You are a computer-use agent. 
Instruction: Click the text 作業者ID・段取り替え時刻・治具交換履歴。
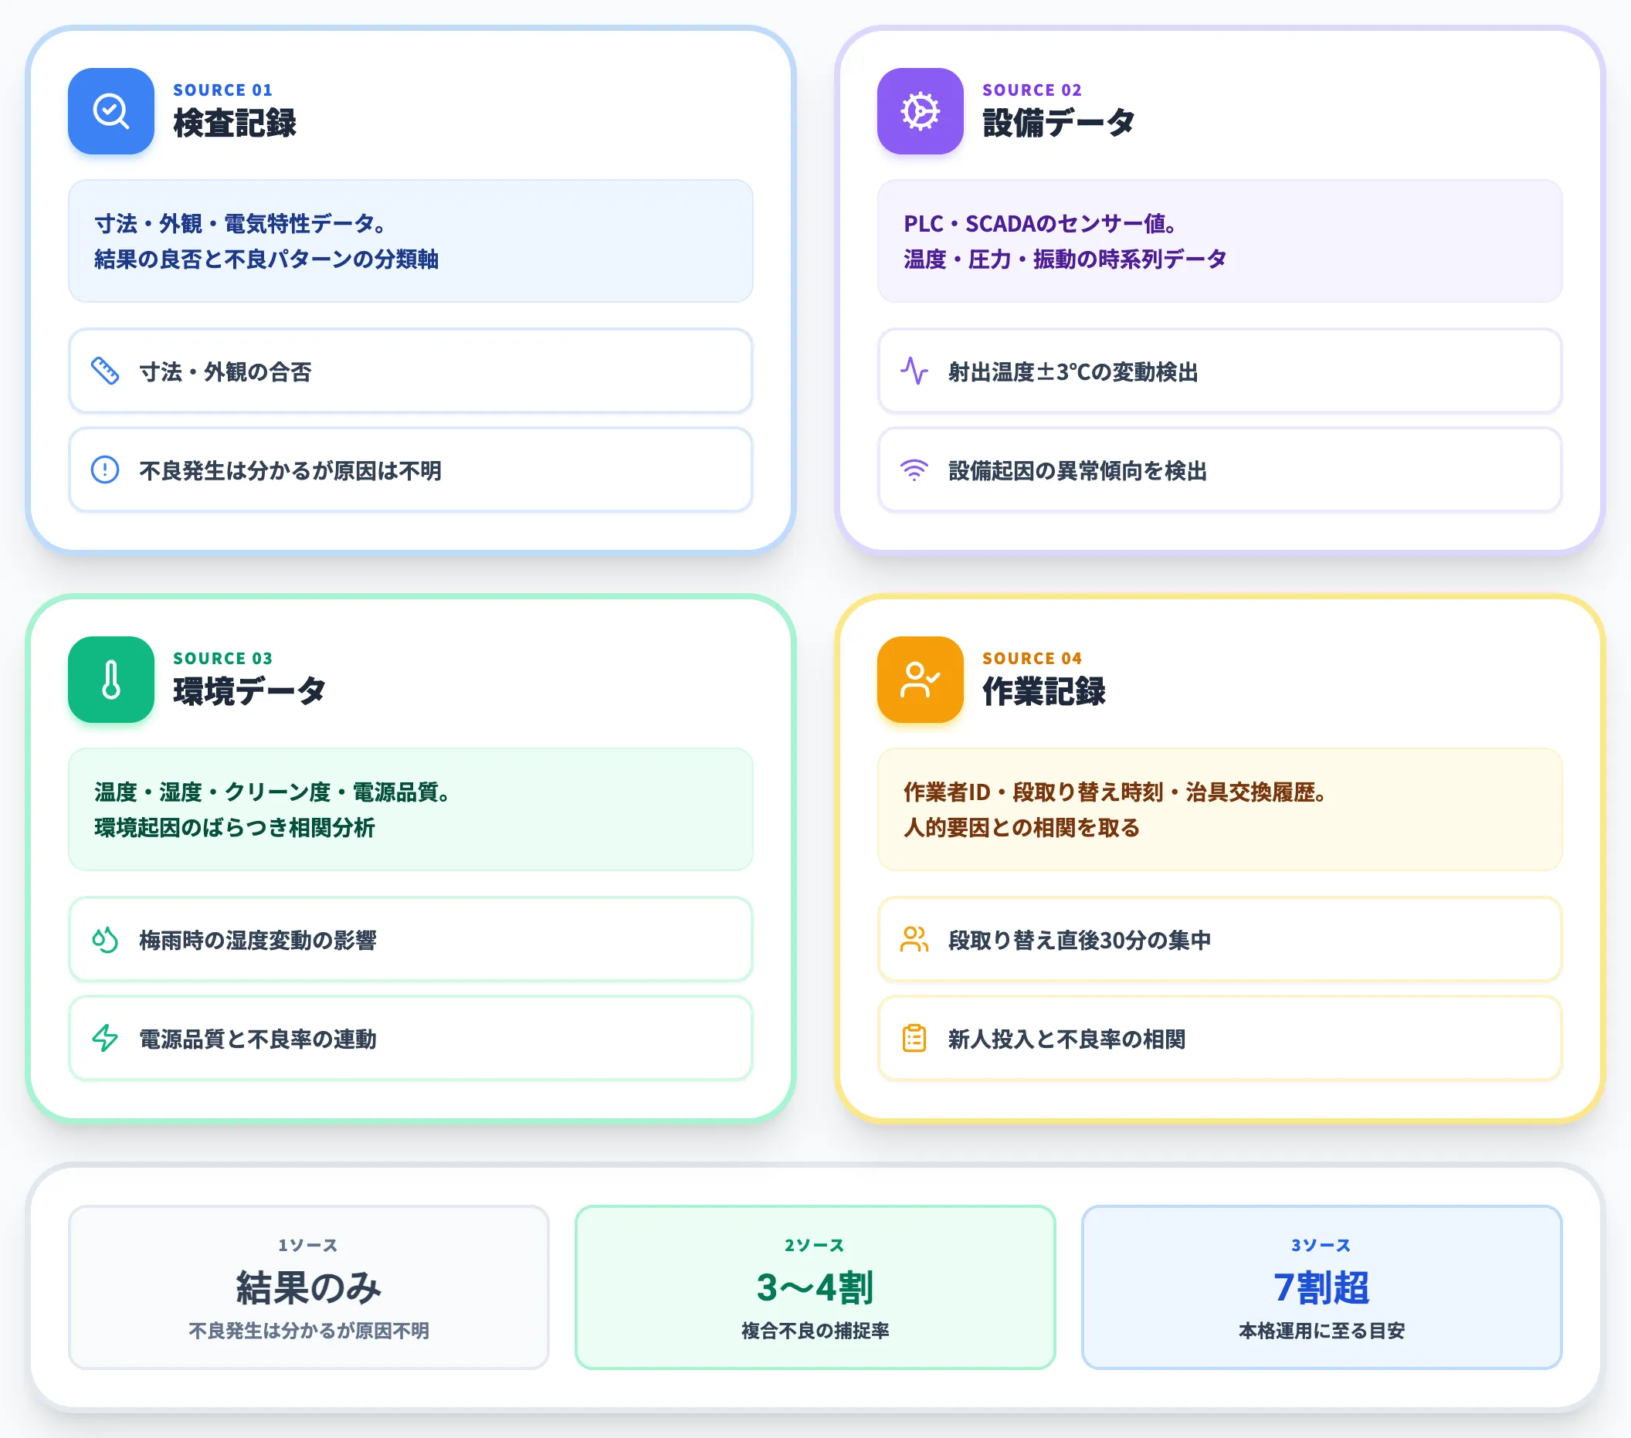1117,792
